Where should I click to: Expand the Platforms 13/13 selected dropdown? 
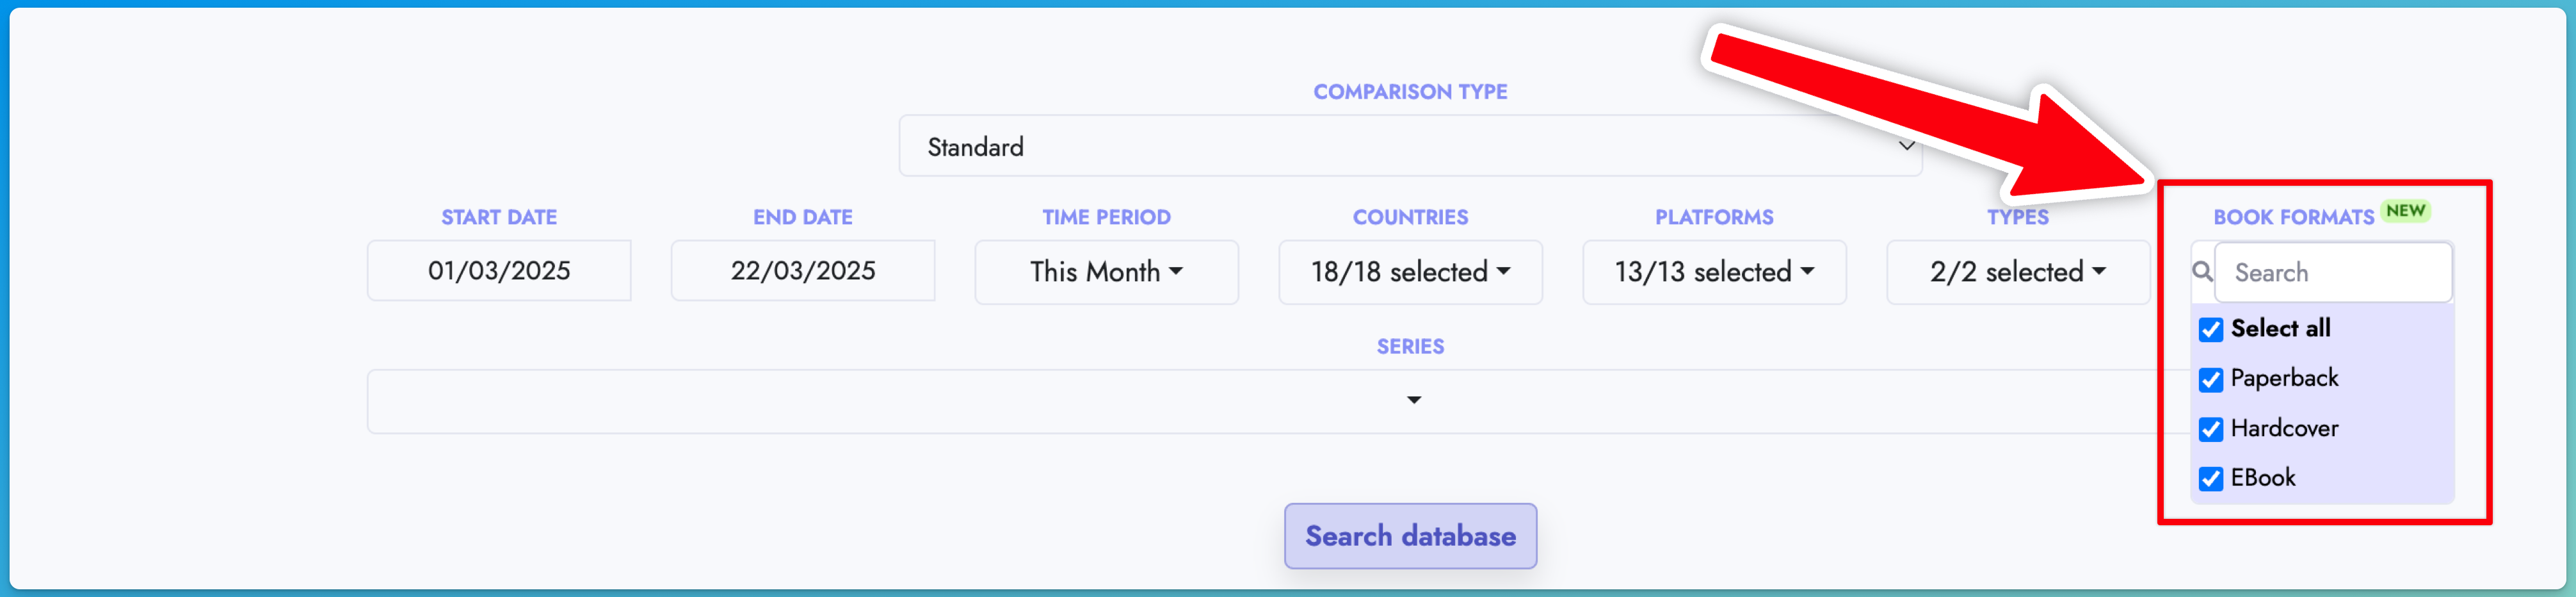(x=1714, y=271)
